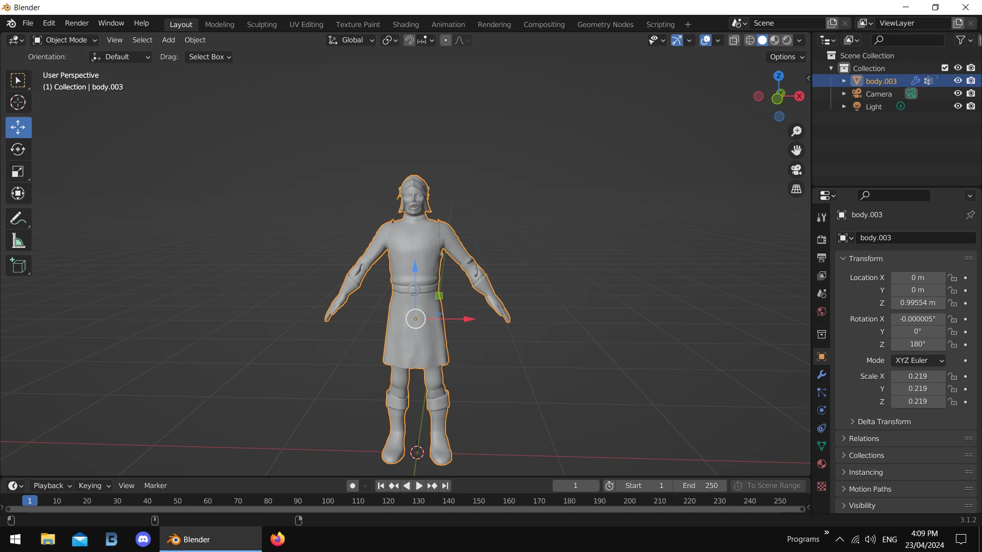Select the Measure tool
The image size is (982, 552).
click(18, 241)
